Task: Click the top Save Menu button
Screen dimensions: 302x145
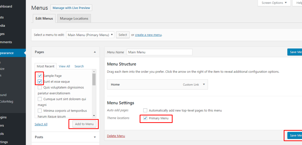Action: tap(295, 52)
